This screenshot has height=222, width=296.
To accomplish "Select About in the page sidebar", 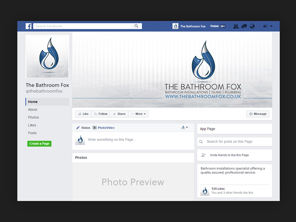I will [33, 110].
